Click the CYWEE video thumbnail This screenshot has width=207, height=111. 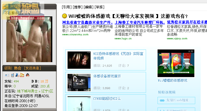pos(79,104)
